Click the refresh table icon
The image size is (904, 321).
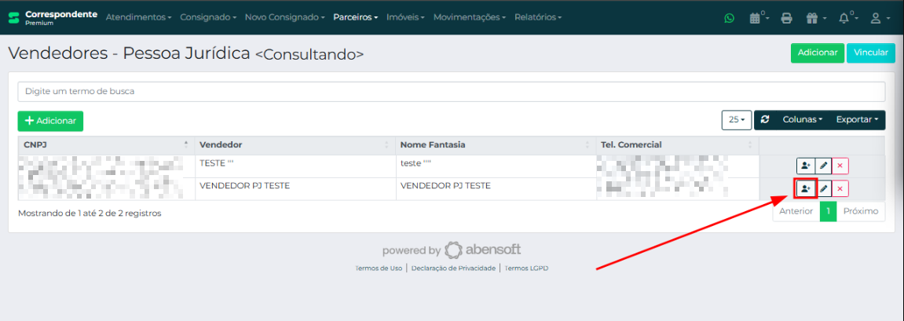[x=765, y=120]
